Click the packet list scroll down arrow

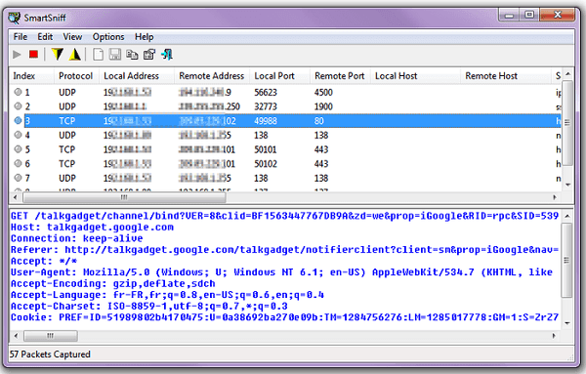pyautogui.click(x=567, y=185)
